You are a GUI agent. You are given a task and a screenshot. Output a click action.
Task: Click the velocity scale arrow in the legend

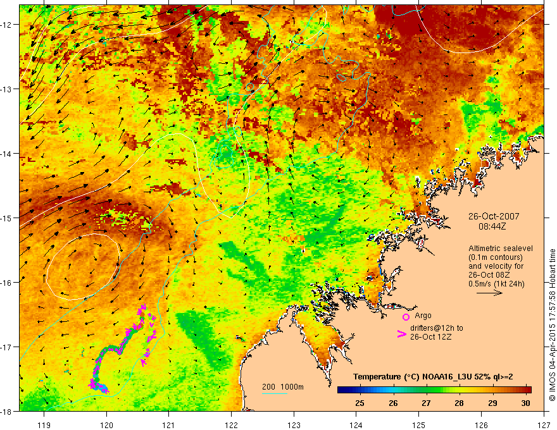point(489,293)
